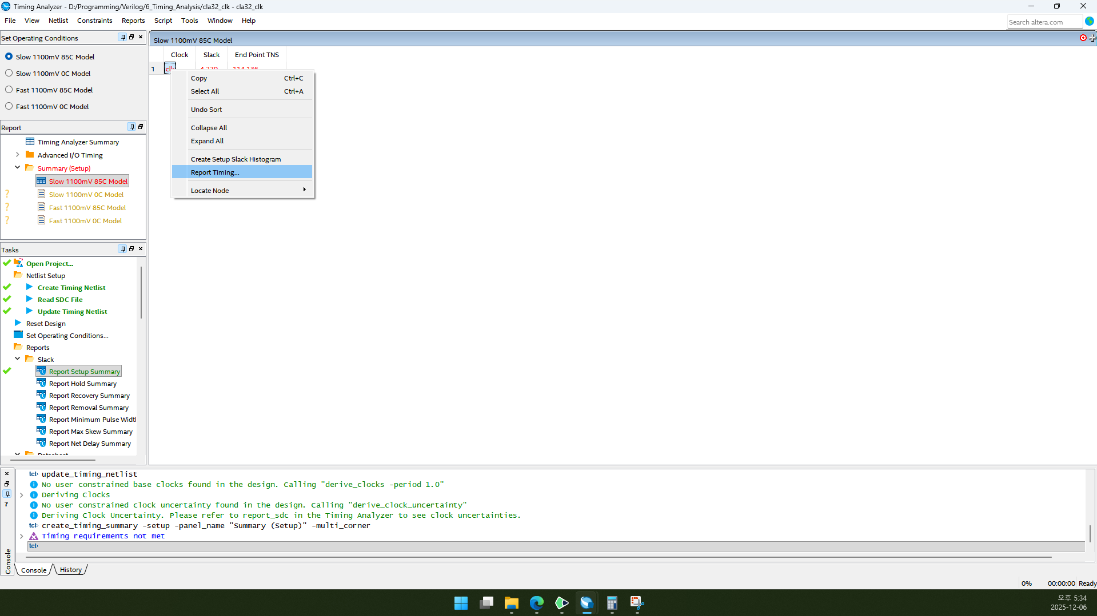The height and width of the screenshot is (616, 1097).
Task: Collapse the Summary (Setup) report folder
Action: coord(18,168)
